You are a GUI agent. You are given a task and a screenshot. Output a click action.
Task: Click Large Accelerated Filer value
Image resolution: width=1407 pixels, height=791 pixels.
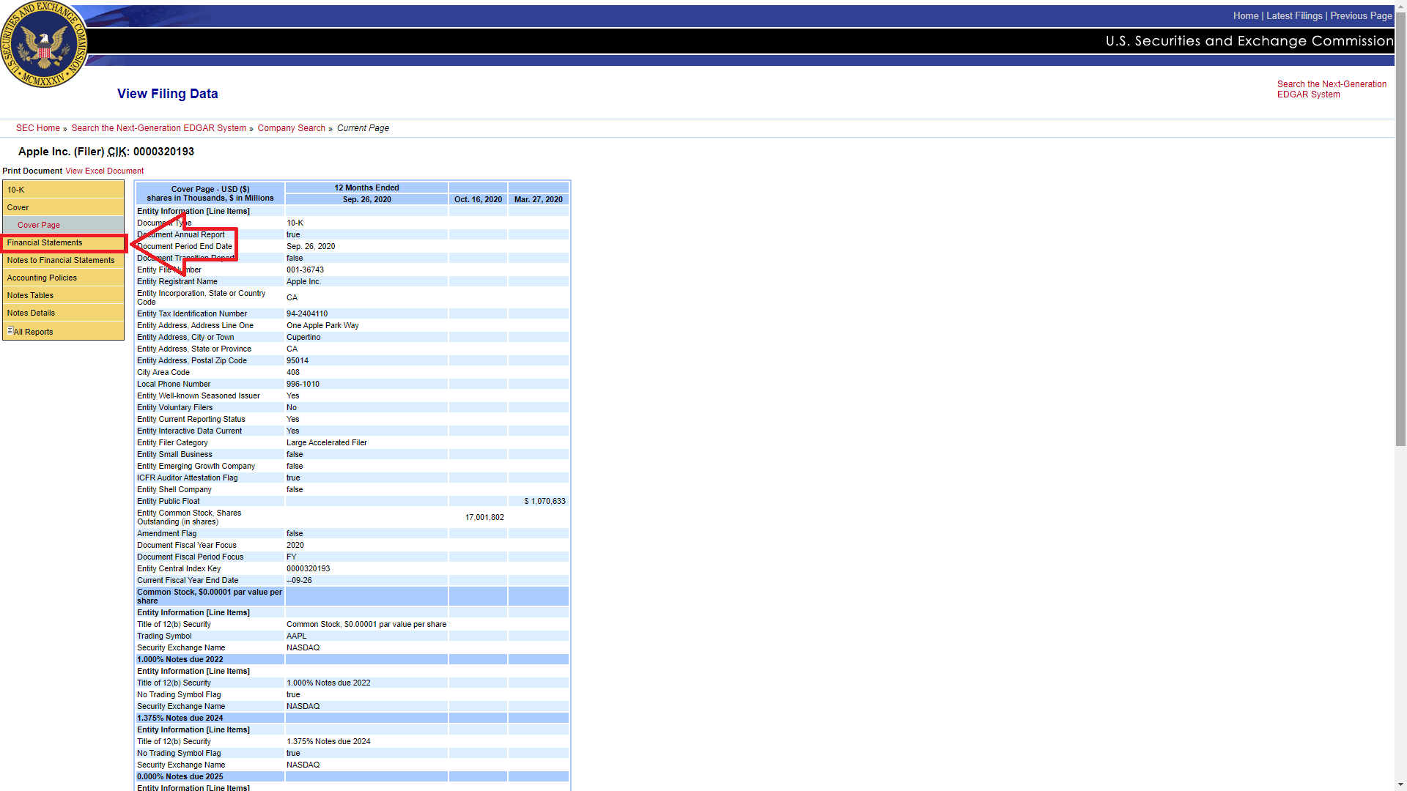click(327, 442)
